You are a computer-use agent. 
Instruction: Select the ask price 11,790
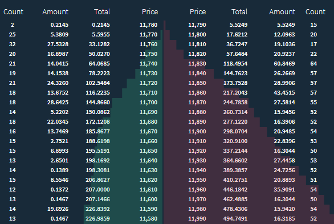click(197, 25)
